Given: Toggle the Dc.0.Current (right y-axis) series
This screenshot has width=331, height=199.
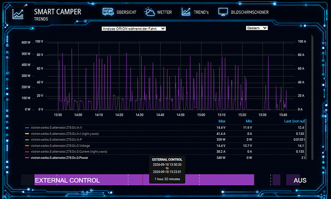Looking at the screenshot, I should (x=69, y=152).
